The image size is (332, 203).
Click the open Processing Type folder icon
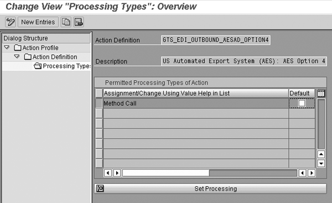[38, 66]
